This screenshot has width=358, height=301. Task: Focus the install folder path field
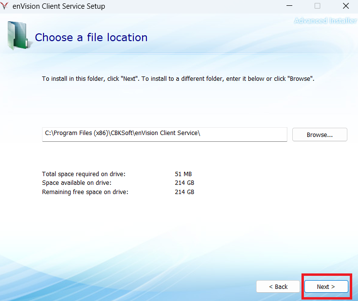[165, 135]
